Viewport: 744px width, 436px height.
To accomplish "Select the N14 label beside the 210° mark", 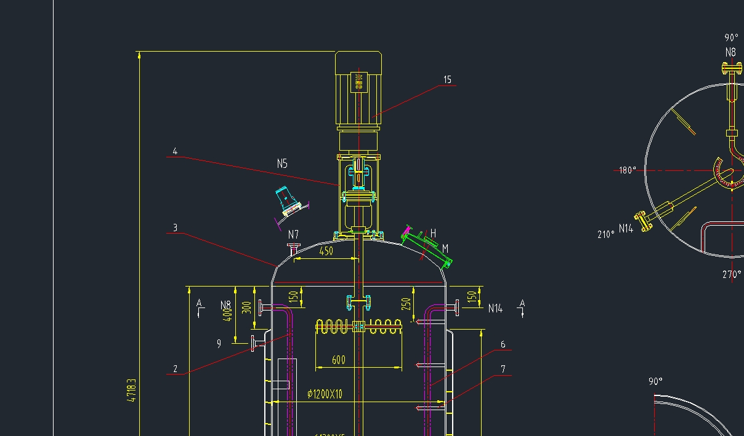I will [x=626, y=229].
